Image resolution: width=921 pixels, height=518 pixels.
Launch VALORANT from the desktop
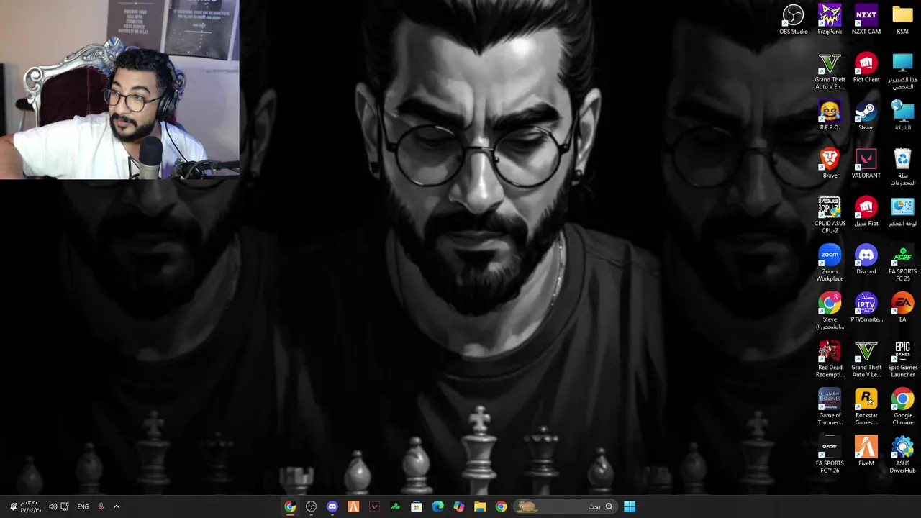point(866,164)
